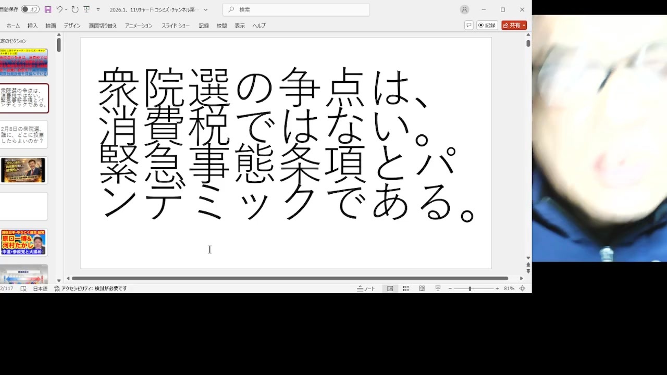This screenshot has width=667, height=375.
Task: Select the blank white slide thumbnail
Action: [x=24, y=206]
